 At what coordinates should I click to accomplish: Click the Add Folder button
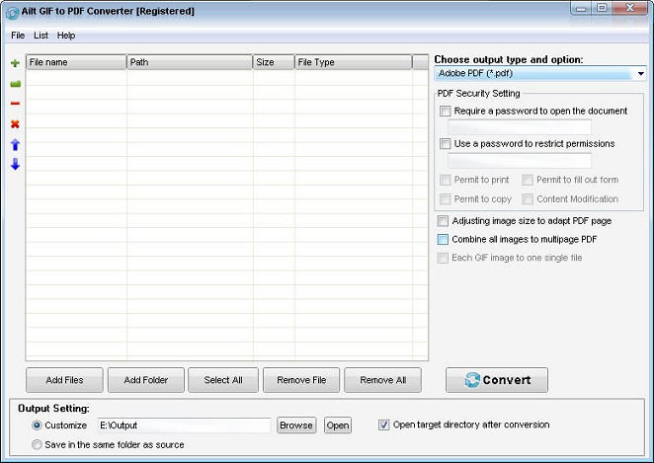(146, 380)
